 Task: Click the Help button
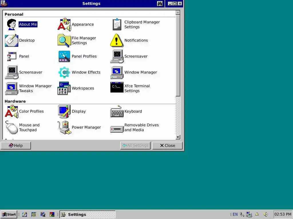16,146
